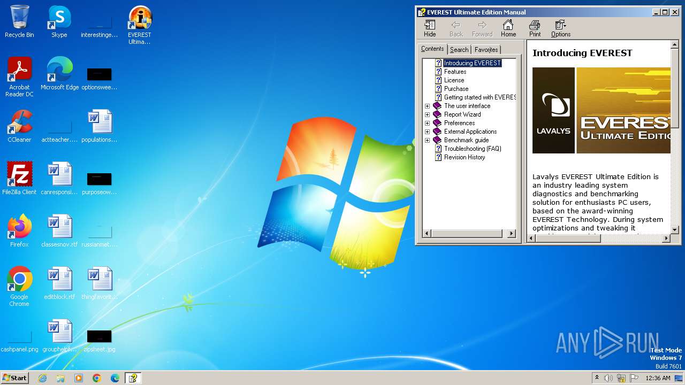Select the Recycle Bin desktop icon
This screenshot has width=685, height=385.
point(19,22)
